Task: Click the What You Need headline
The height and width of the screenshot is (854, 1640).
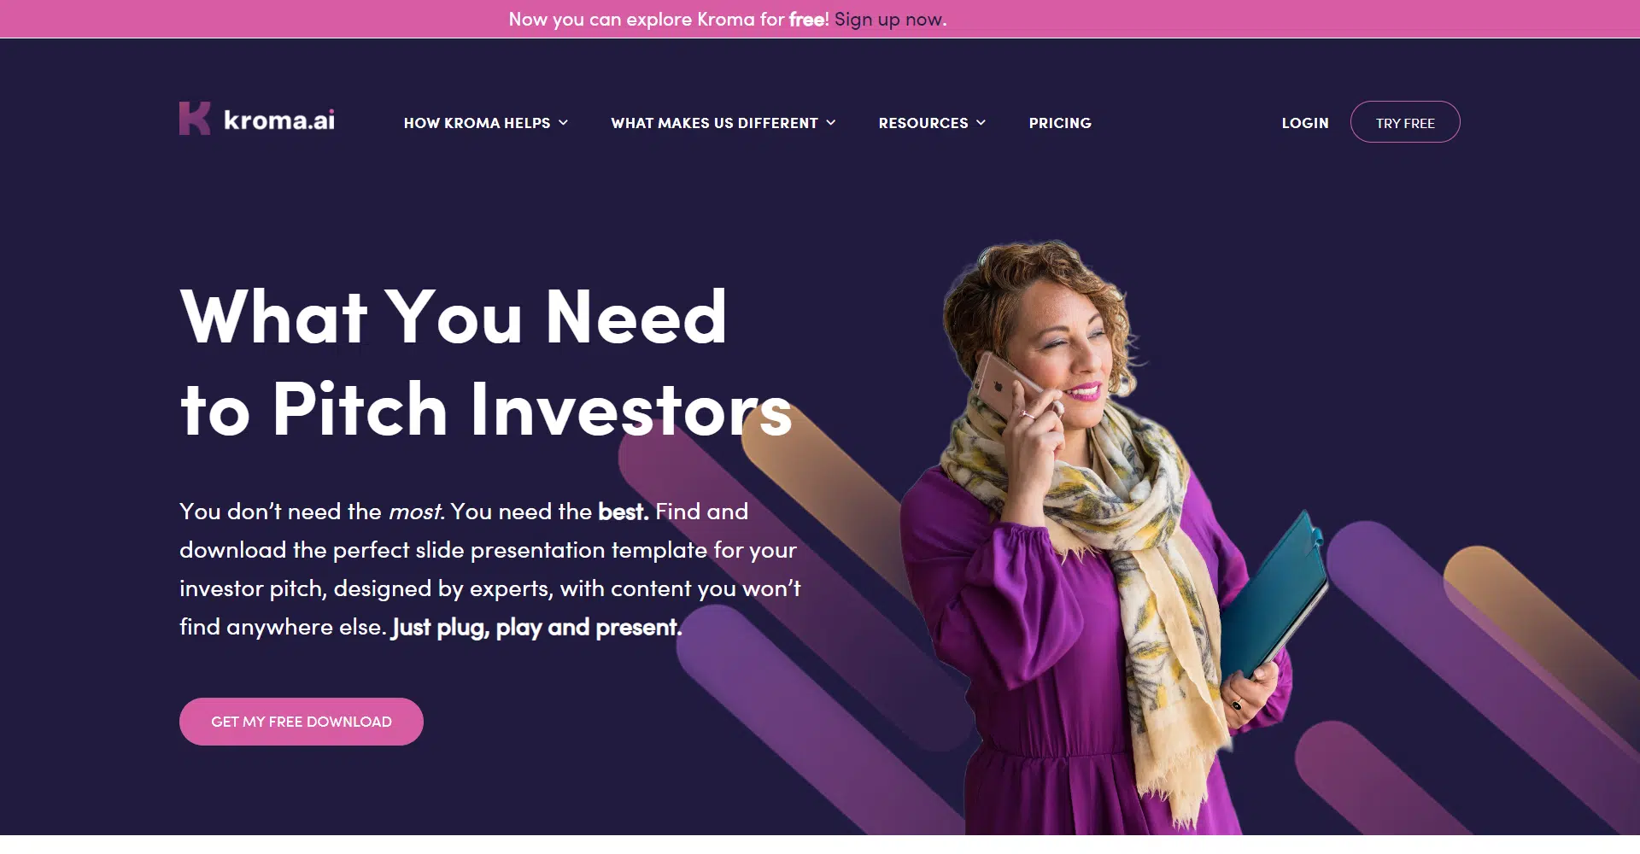Action: 454,317
